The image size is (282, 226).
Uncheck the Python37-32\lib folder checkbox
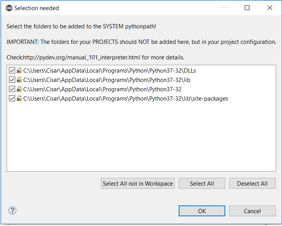tap(12, 80)
